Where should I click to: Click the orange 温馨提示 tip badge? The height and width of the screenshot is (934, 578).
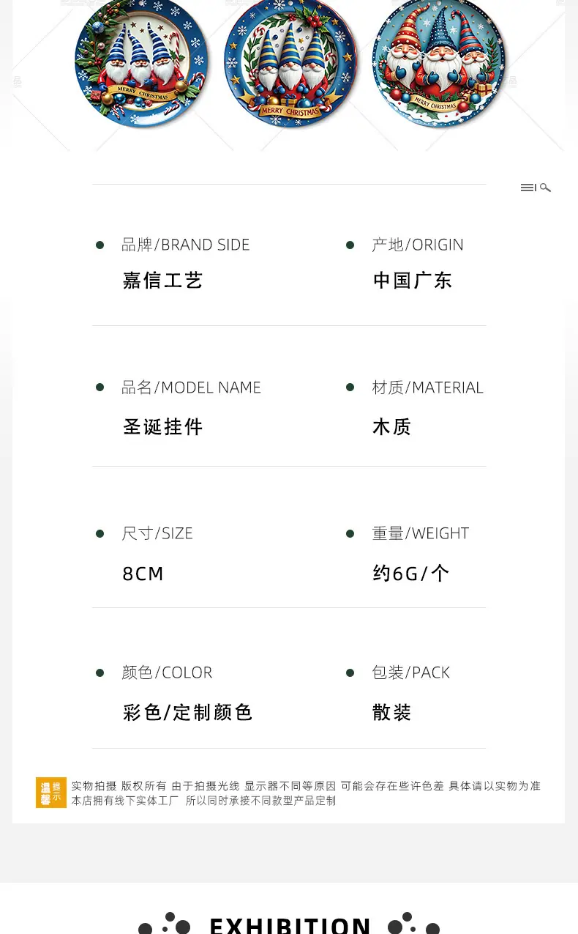[x=51, y=793]
